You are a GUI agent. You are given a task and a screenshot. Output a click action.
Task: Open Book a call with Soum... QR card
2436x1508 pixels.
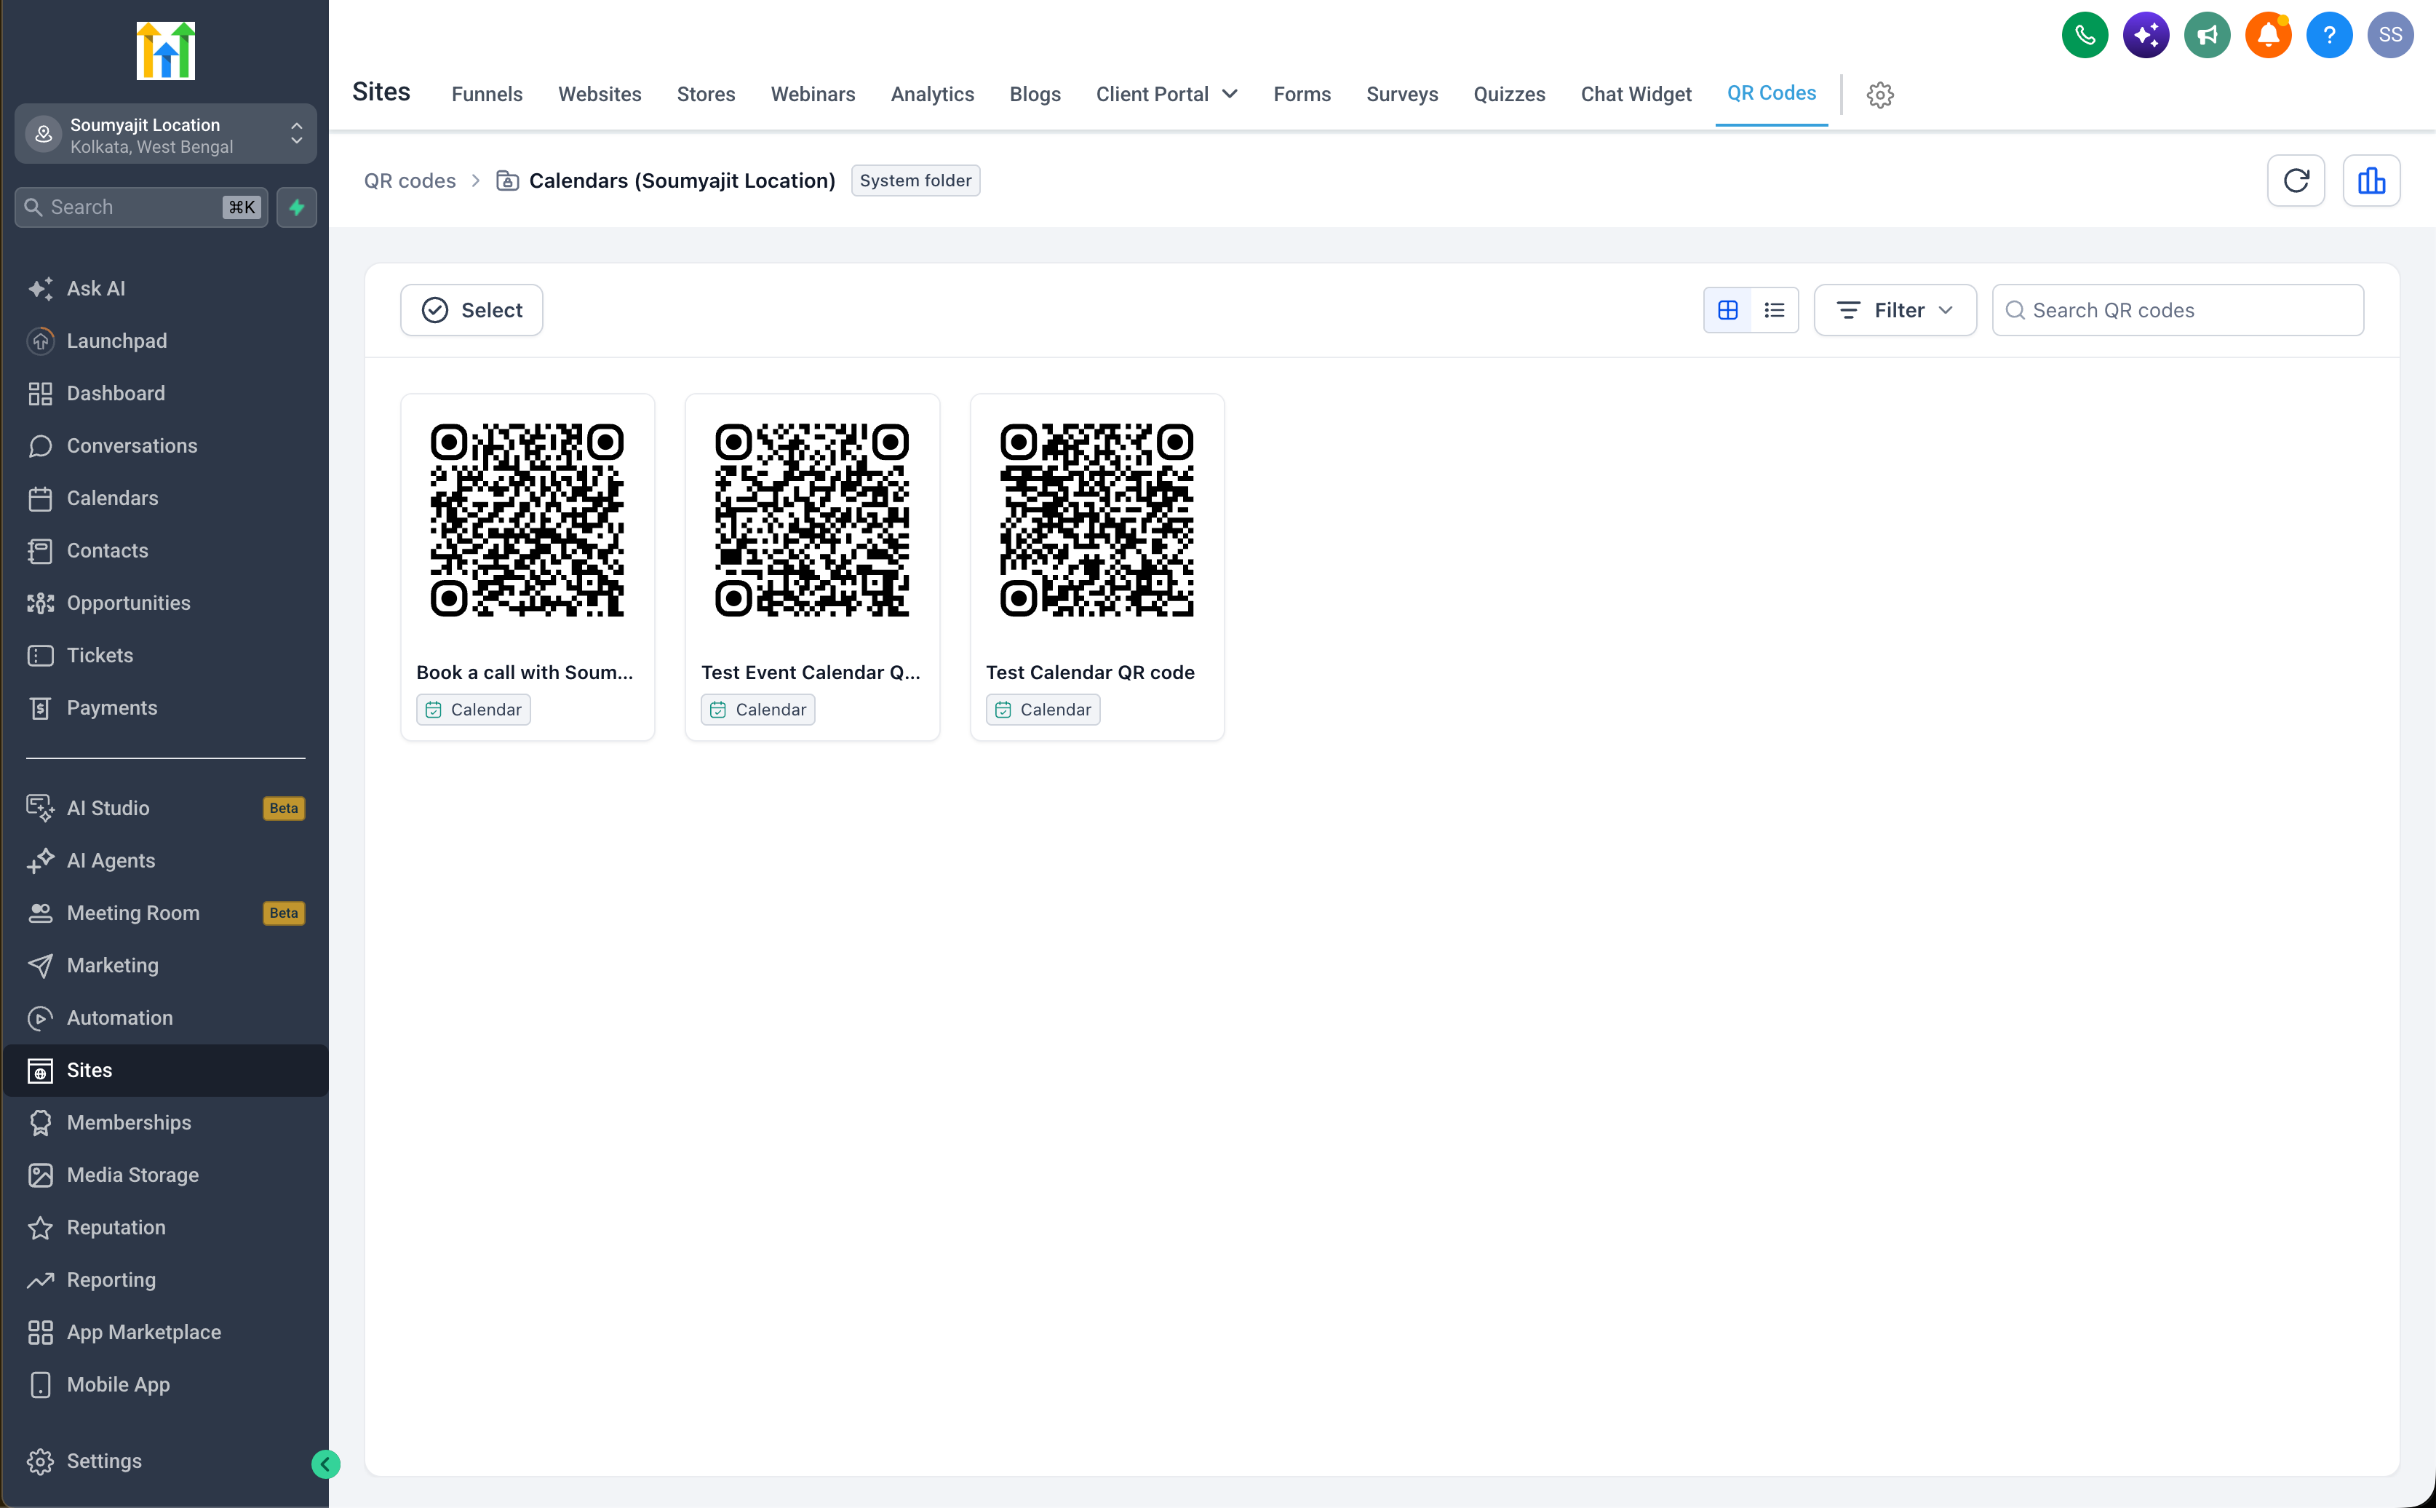pos(528,566)
